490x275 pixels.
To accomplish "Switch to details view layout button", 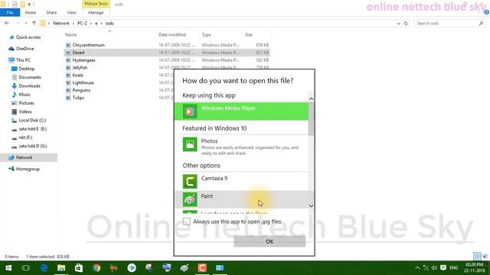I will [x=477, y=257].
